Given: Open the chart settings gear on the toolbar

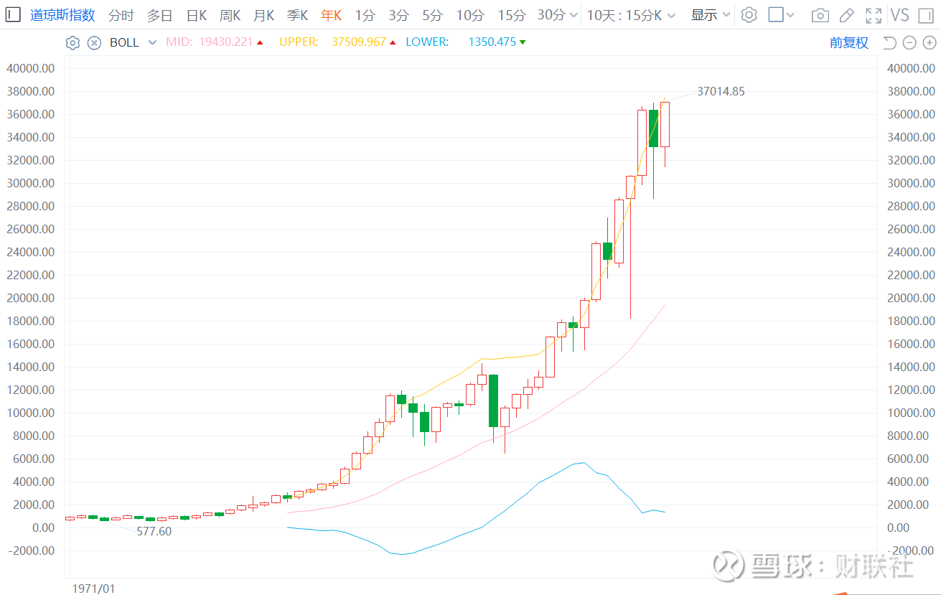Looking at the screenshot, I should [x=749, y=14].
